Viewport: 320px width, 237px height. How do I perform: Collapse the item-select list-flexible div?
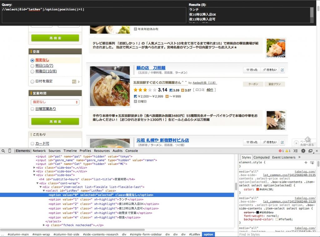click(40, 187)
